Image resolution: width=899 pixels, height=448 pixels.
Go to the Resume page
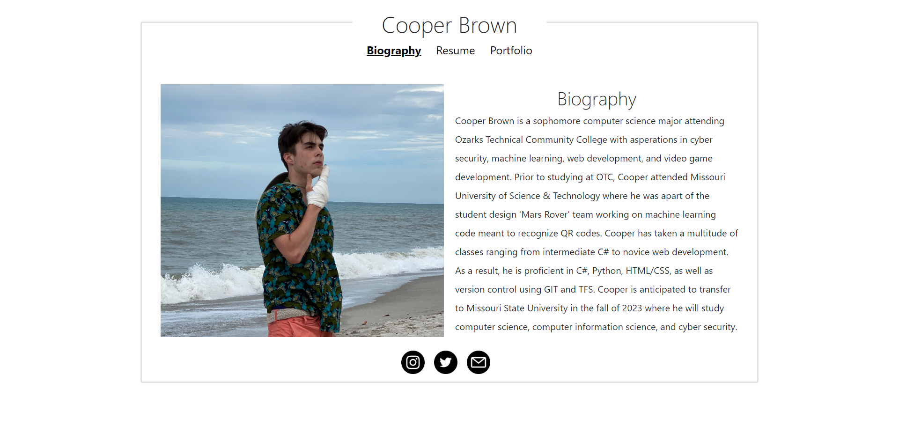point(456,51)
